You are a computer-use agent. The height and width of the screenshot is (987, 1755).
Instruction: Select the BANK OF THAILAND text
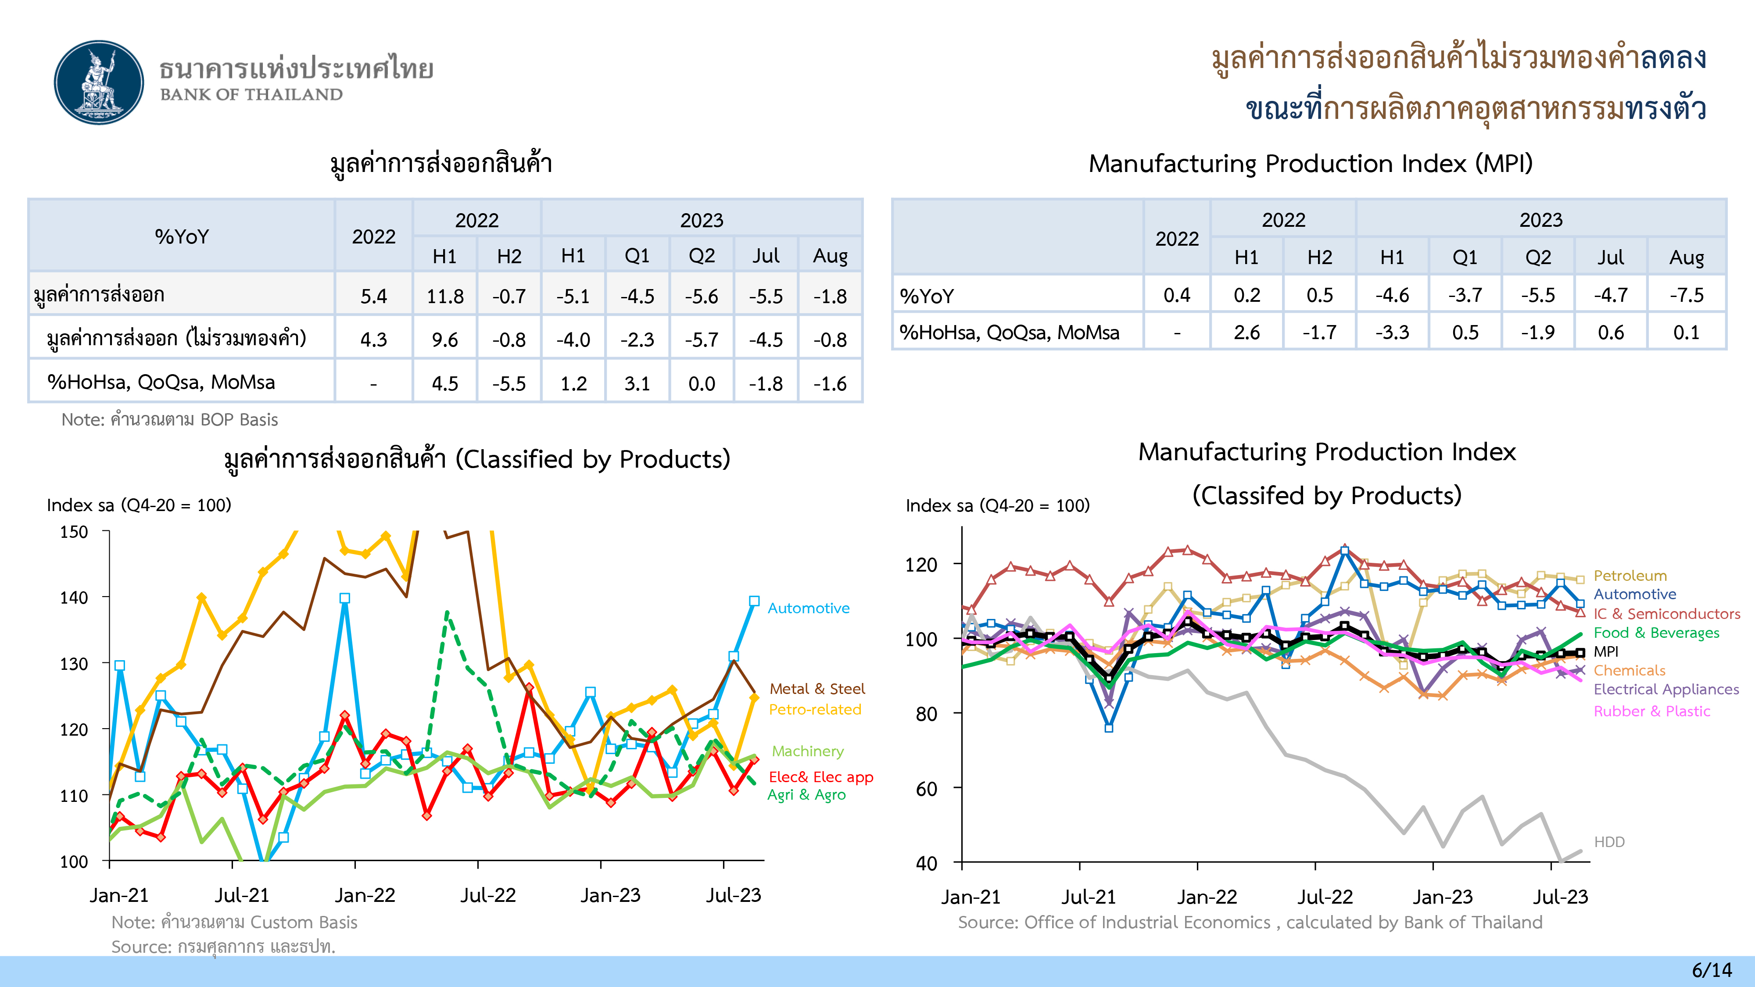click(251, 95)
